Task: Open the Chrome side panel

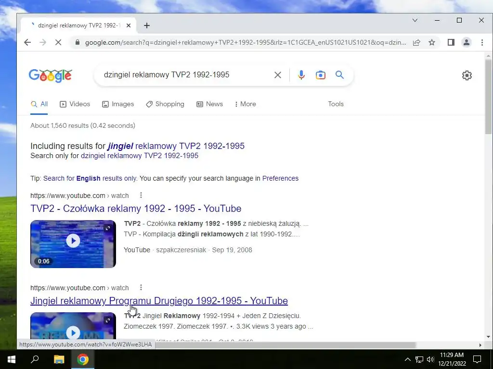Action: click(451, 42)
